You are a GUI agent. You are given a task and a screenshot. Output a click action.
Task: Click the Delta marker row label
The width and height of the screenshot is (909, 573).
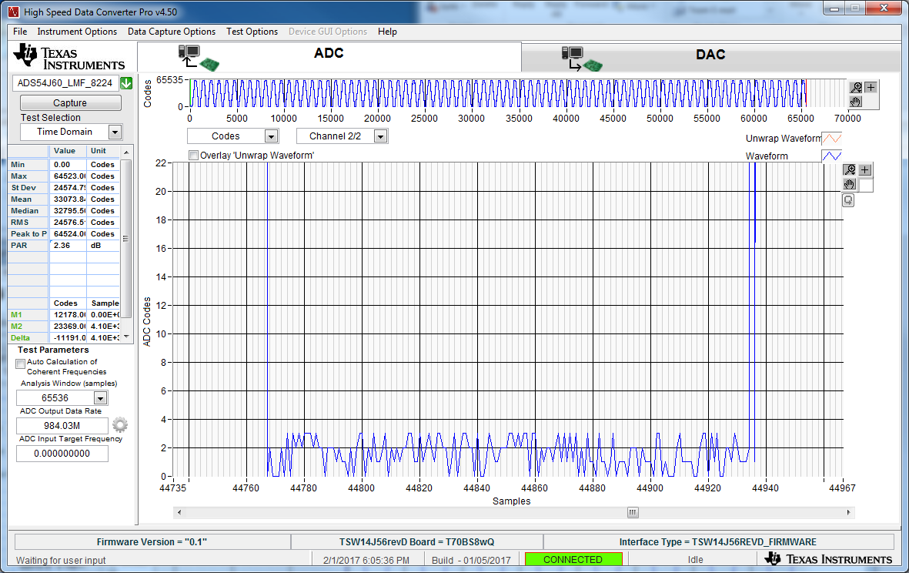(x=28, y=338)
